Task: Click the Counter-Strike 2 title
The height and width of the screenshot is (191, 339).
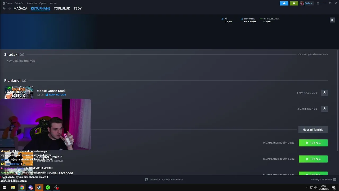Action: pos(50,157)
